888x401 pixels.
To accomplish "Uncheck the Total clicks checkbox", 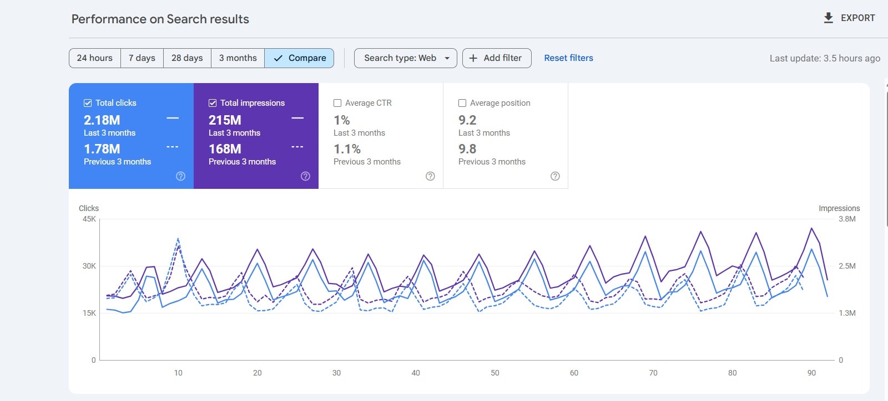I will (88, 103).
